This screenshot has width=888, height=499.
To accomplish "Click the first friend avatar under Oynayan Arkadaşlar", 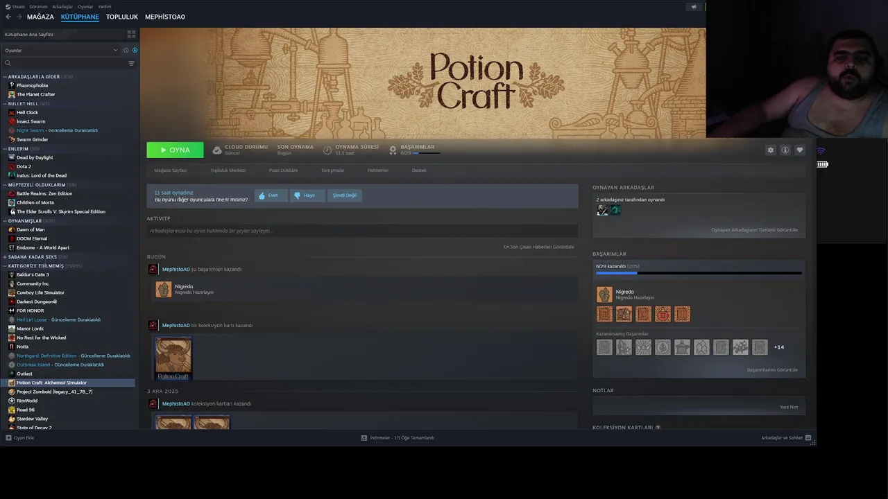I will pyautogui.click(x=602, y=210).
